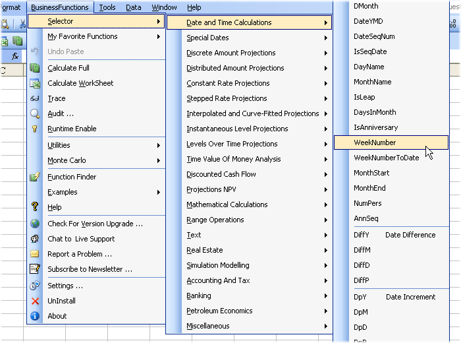This screenshot has height=343, width=461.
Task: Open Discounted Cash Flow category
Action: (x=250, y=174)
